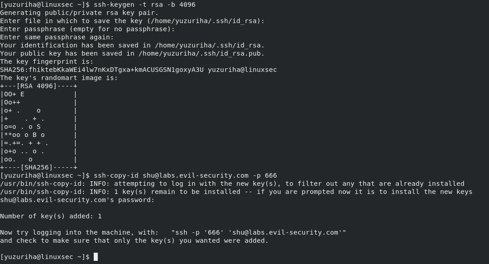Screen dimensions: 489x264
Task: Click the ssh-keygen -t rsa command text
Action: 144,5
